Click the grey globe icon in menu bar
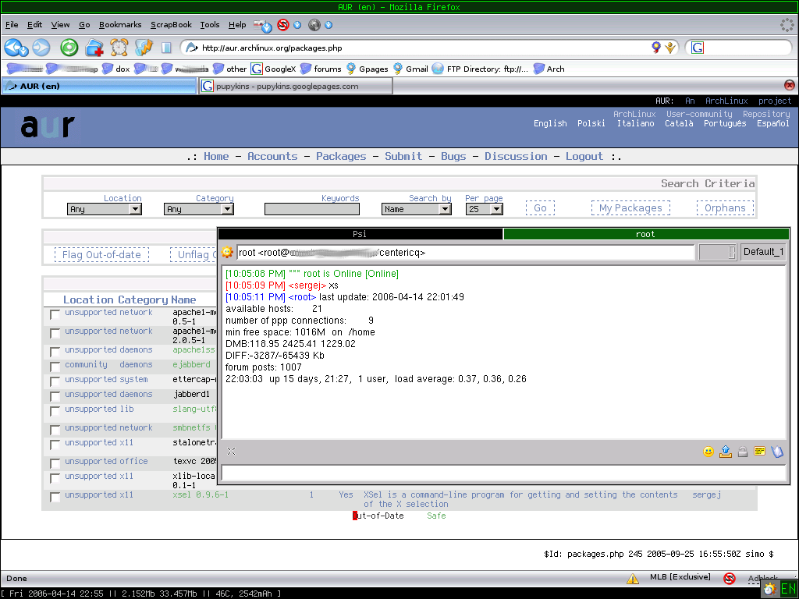Screen dimensions: 799x599 coord(314,24)
